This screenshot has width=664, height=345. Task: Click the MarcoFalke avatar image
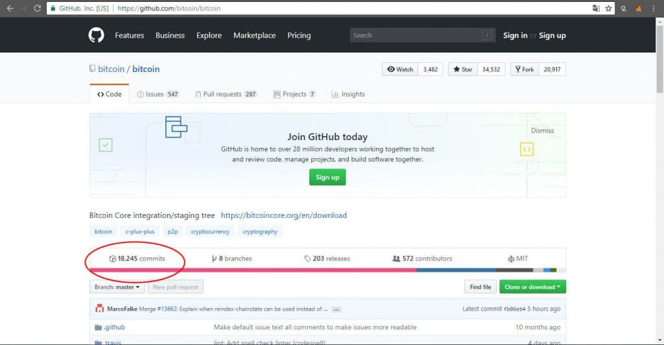pos(99,309)
